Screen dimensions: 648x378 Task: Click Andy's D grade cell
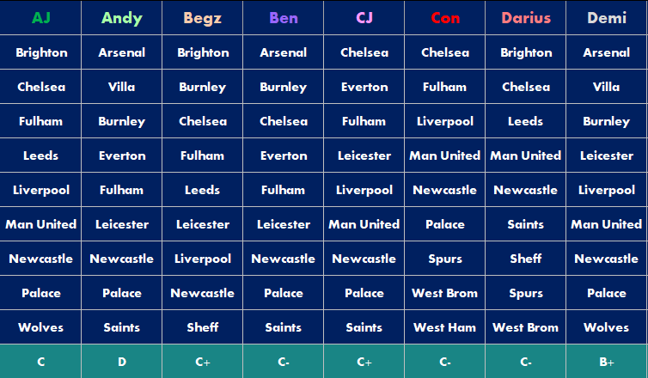(121, 362)
